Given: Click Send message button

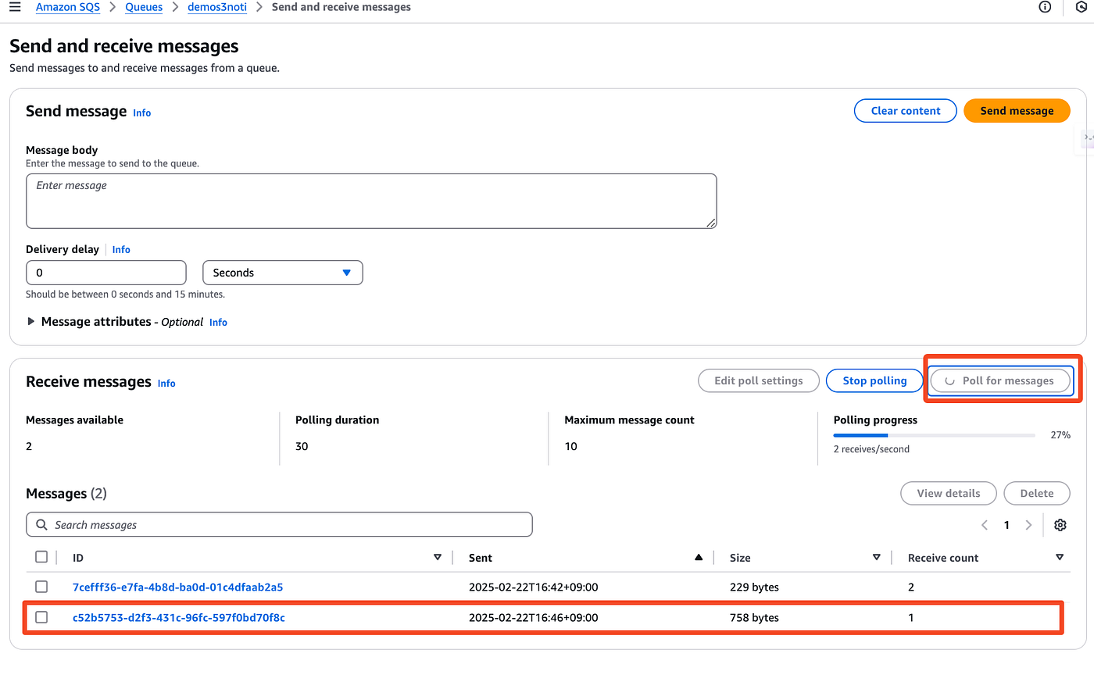Looking at the screenshot, I should click(1017, 111).
